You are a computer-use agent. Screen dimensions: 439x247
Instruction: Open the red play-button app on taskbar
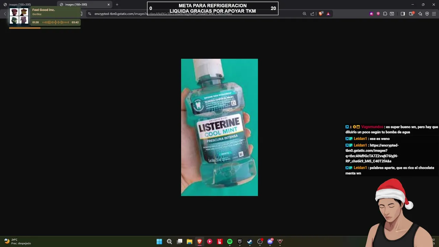coord(210,242)
